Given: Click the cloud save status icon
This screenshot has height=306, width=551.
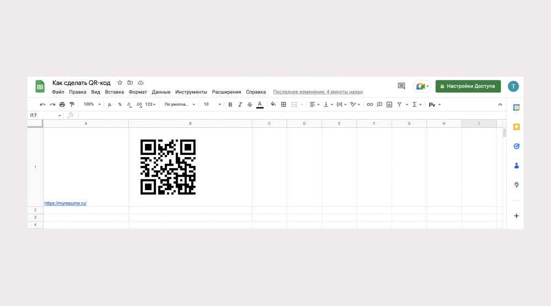Looking at the screenshot, I should (x=141, y=83).
